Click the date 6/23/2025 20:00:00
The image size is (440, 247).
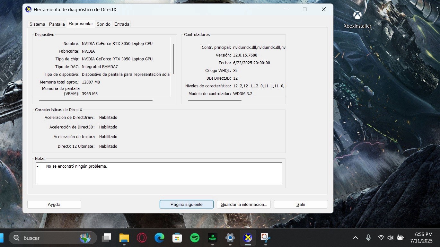251,63
